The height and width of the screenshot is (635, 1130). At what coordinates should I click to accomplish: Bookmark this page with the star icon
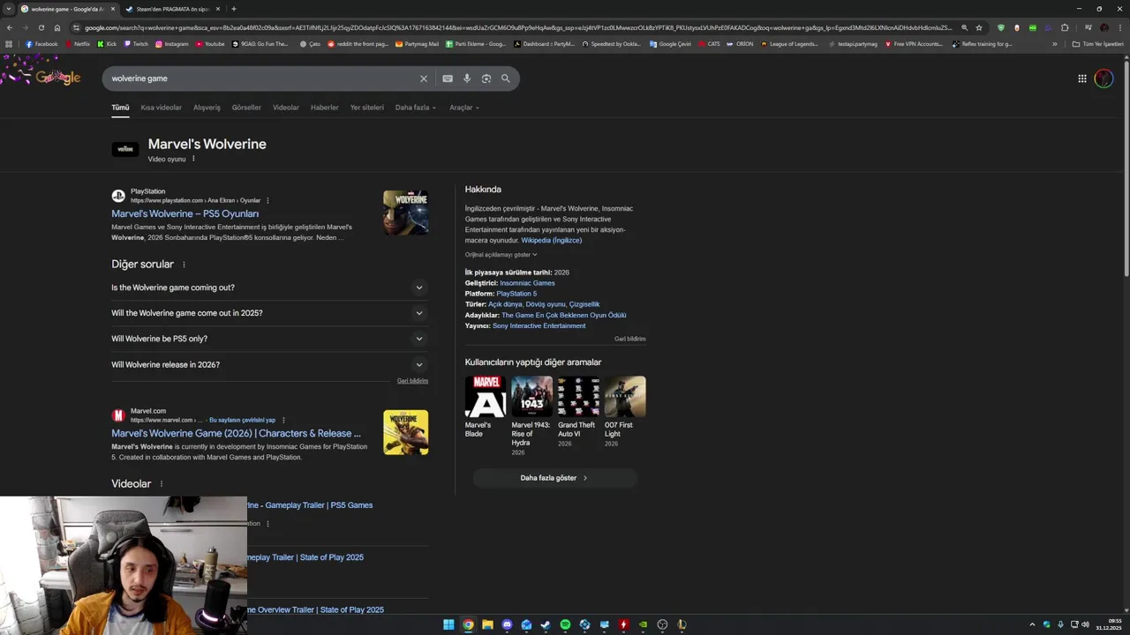979,27
